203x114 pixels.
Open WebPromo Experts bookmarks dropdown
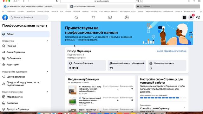(154, 11)
